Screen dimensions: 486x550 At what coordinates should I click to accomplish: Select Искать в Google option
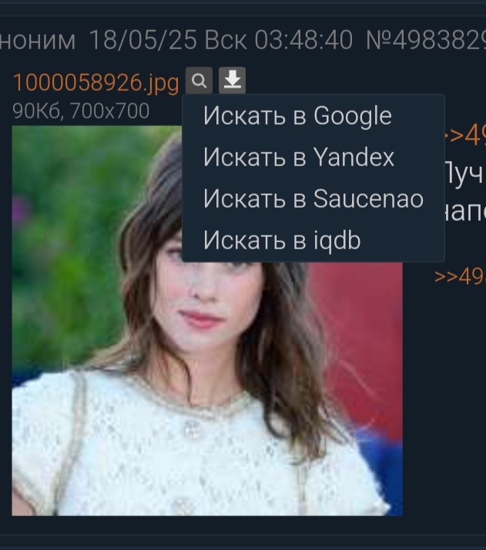[x=313, y=115]
